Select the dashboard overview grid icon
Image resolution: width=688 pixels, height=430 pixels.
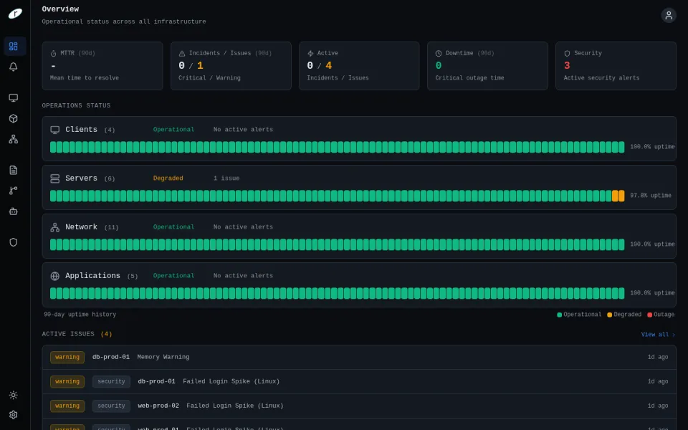(14, 46)
